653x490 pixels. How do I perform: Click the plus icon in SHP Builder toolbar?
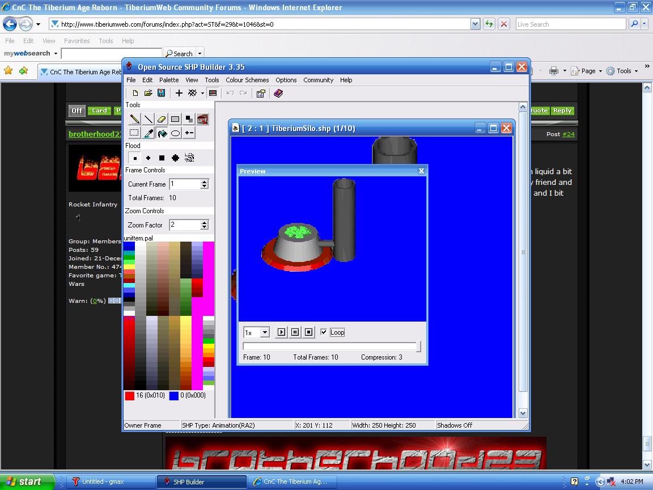(x=179, y=94)
